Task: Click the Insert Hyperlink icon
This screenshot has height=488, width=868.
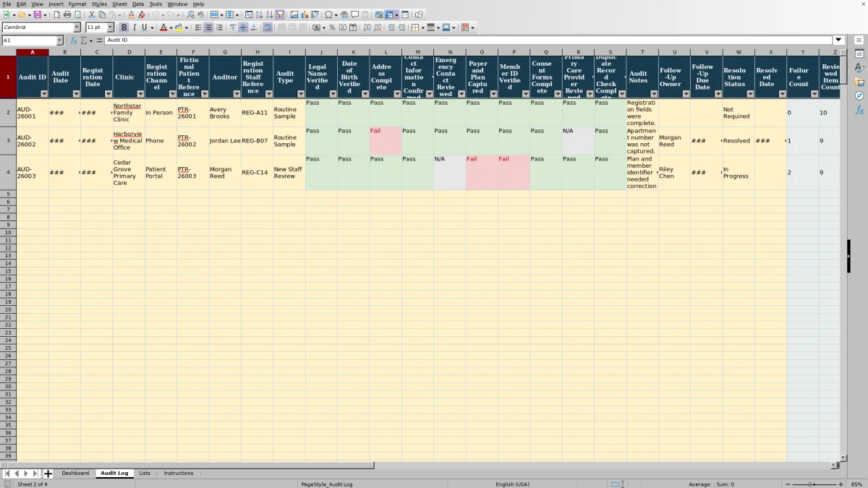Action: point(344,14)
